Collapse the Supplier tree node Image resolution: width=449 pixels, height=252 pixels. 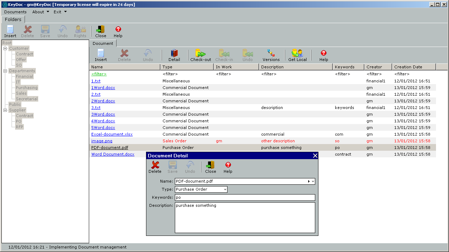(5, 110)
